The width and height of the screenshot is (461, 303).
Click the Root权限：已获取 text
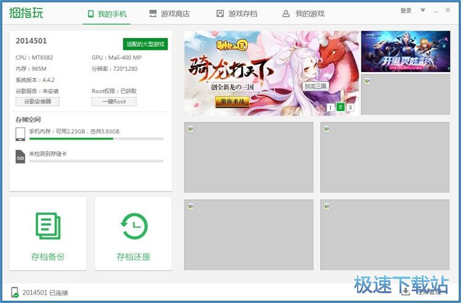pyautogui.click(x=114, y=91)
